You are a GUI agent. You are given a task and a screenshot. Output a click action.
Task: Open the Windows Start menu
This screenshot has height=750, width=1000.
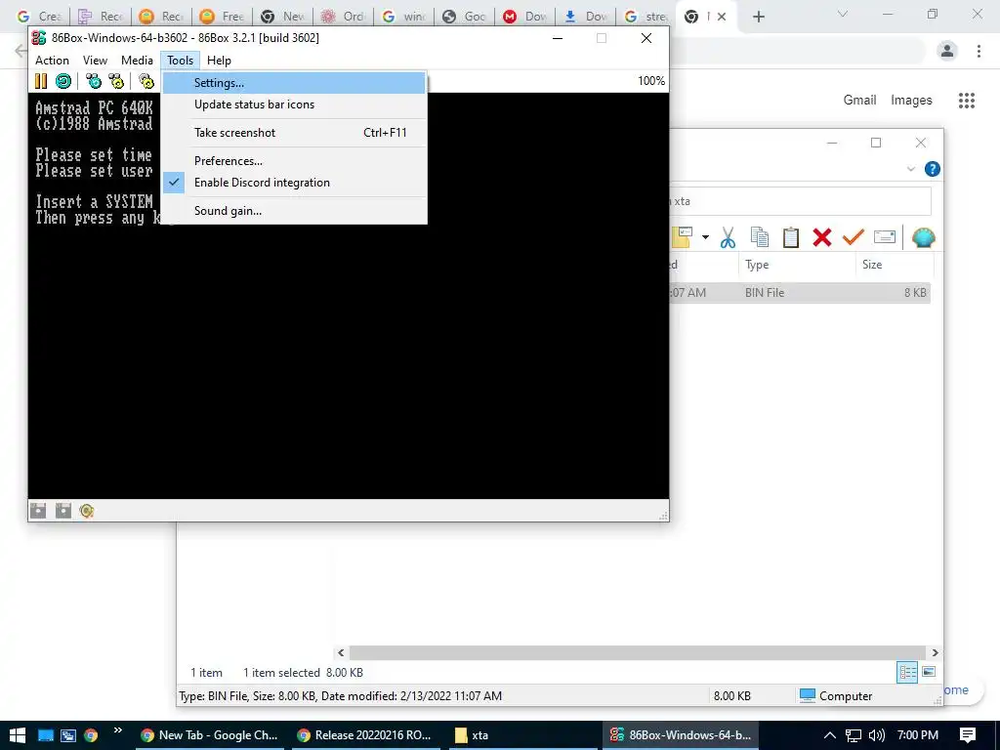coord(18,734)
